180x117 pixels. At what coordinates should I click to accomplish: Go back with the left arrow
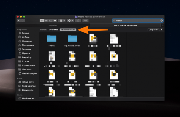tap(19, 21)
